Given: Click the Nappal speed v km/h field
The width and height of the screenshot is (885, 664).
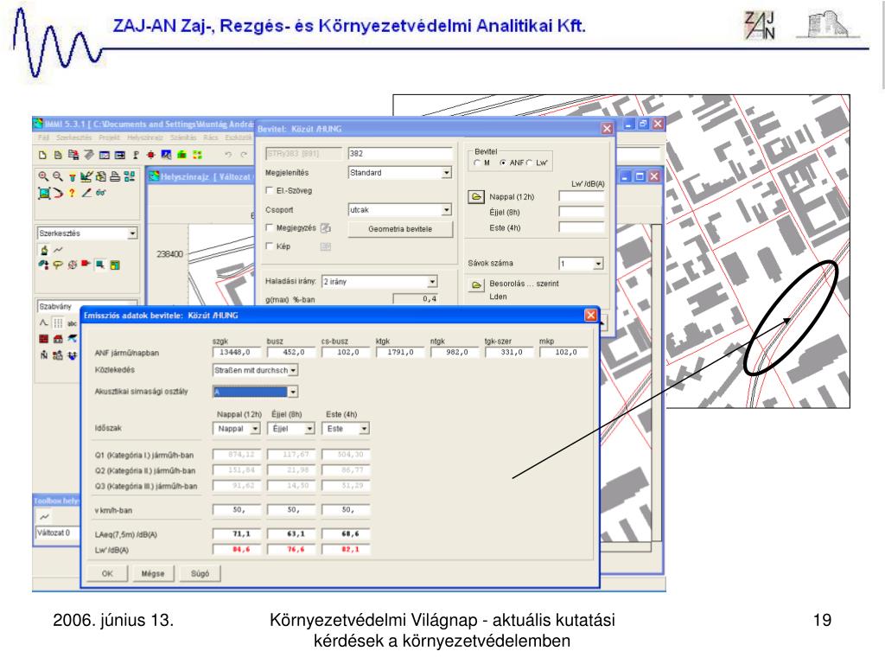Looking at the screenshot, I should (x=237, y=510).
